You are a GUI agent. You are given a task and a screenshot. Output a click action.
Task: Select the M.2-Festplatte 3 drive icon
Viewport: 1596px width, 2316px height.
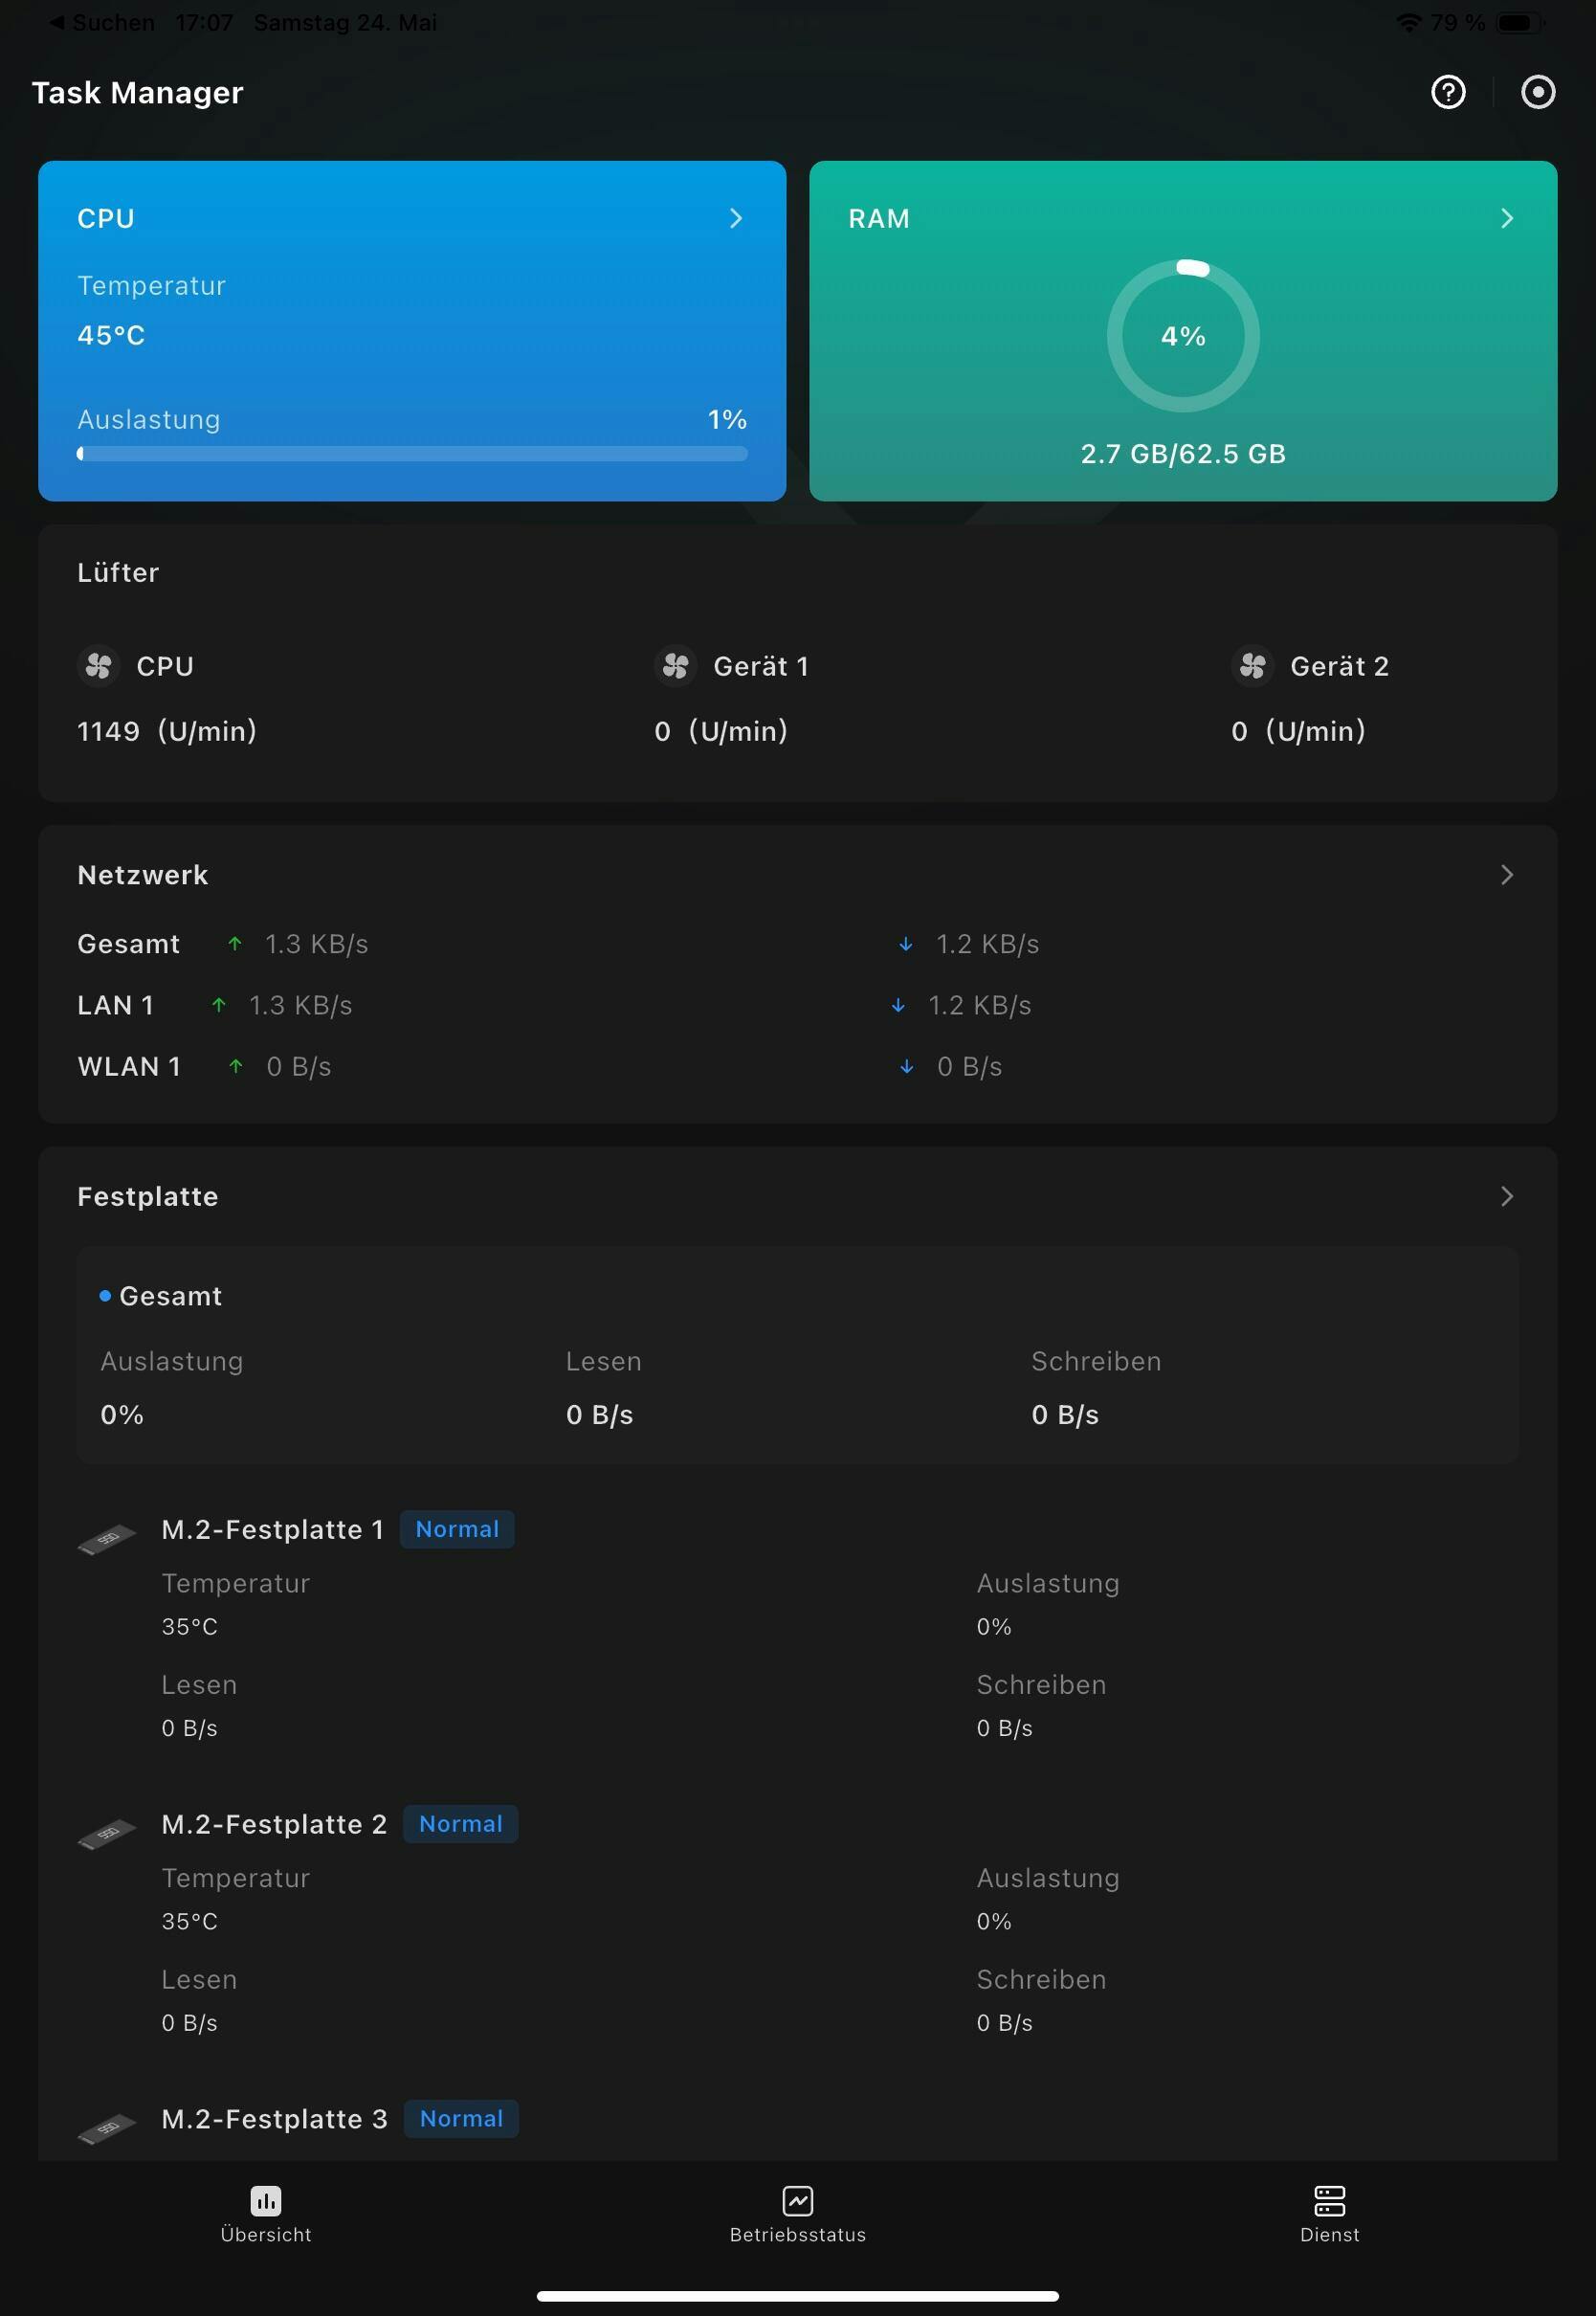[x=107, y=2128]
